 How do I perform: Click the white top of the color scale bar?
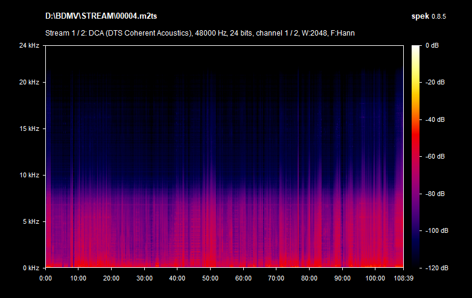tap(416, 48)
